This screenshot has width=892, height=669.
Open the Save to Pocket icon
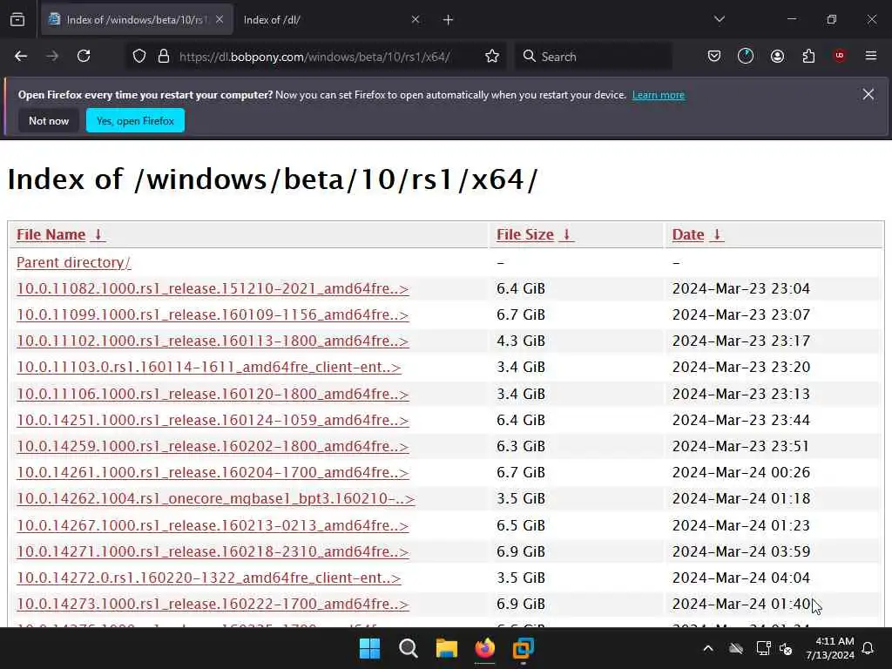pyautogui.click(x=714, y=57)
